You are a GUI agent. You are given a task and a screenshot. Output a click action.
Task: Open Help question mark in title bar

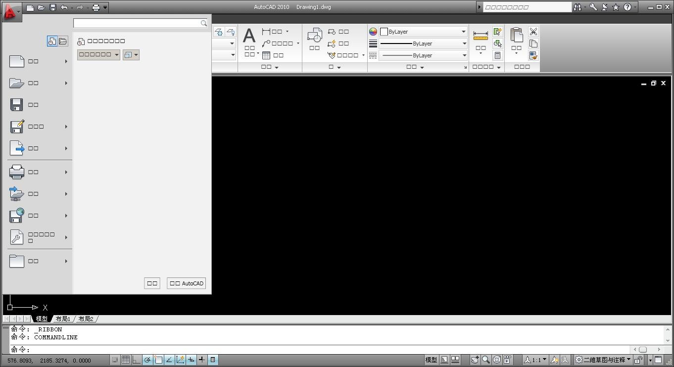pyautogui.click(x=627, y=7)
